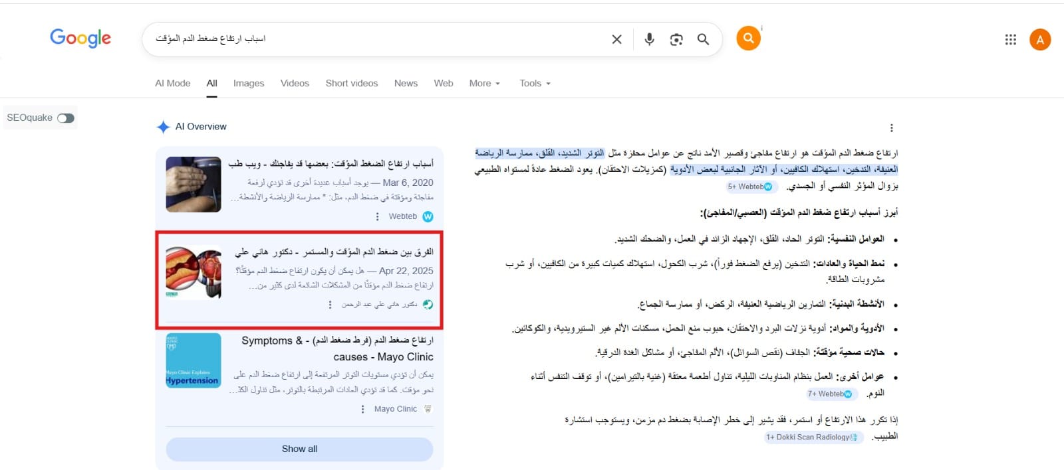Open the Mayo Clinic Hypertension thumbnail
The width and height of the screenshot is (1064, 470).
point(193,360)
